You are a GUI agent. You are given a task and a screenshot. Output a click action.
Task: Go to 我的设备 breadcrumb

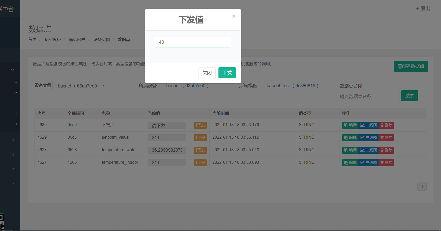click(x=52, y=39)
